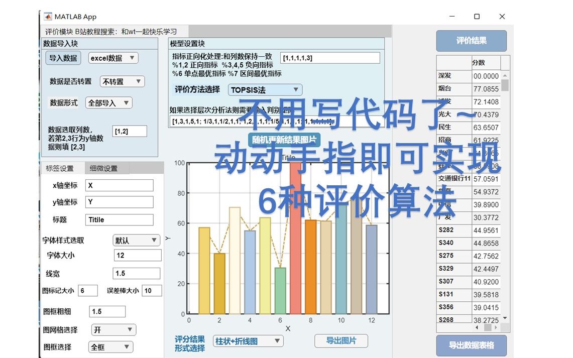Click the judgment matrix input field
This screenshot has width=573, height=358.
click(x=276, y=121)
